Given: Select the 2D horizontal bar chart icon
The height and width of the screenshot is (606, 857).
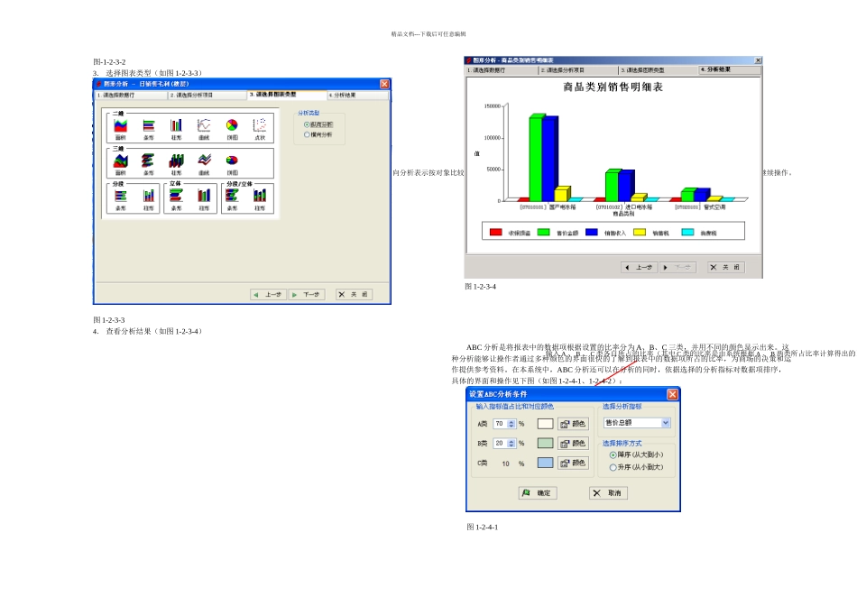Looking at the screenshot, I should pos(149,125).
